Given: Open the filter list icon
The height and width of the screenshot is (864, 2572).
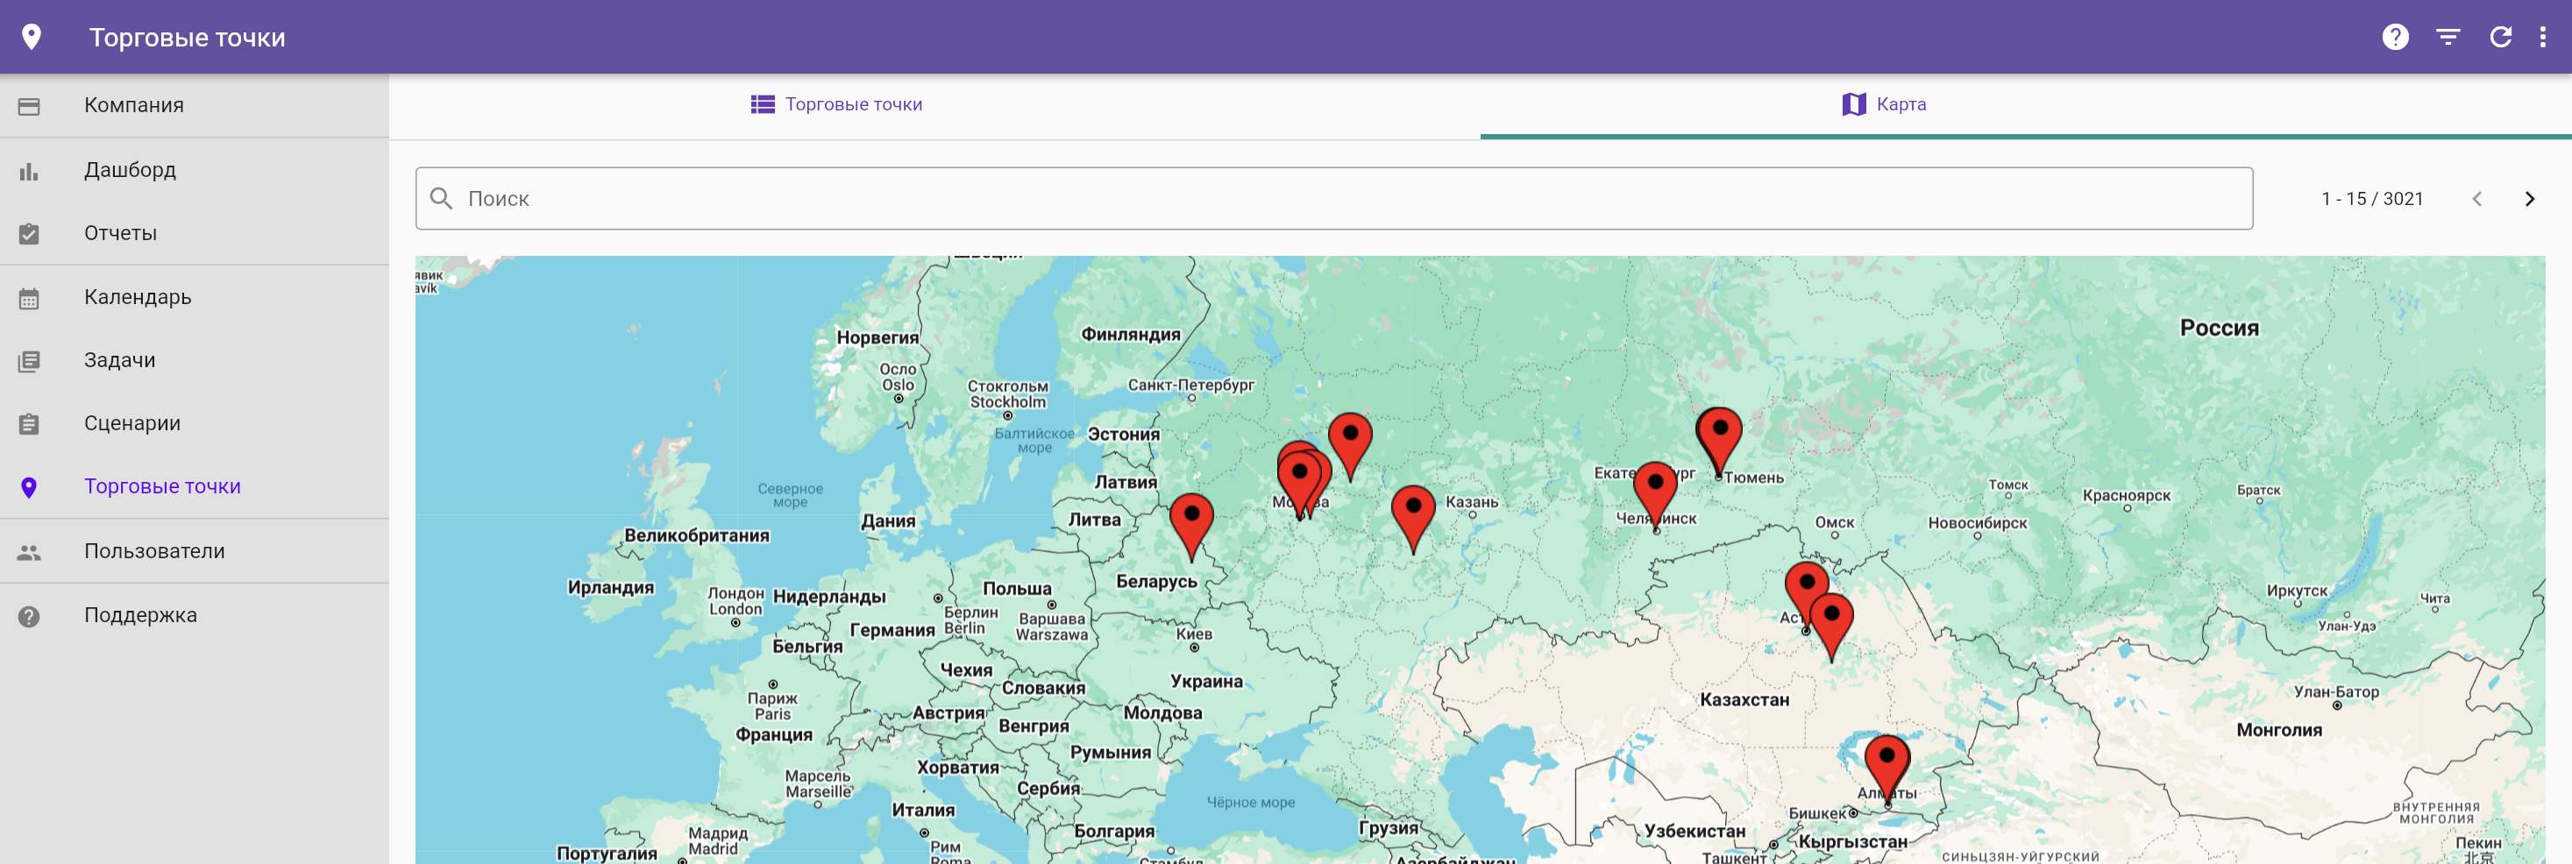Looking at the screenshot, I should (x=2448, y=37).
